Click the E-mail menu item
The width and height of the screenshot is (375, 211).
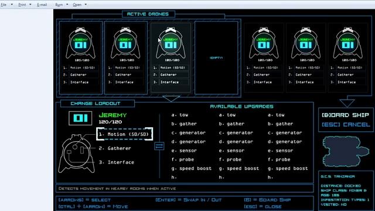[42, 5]
